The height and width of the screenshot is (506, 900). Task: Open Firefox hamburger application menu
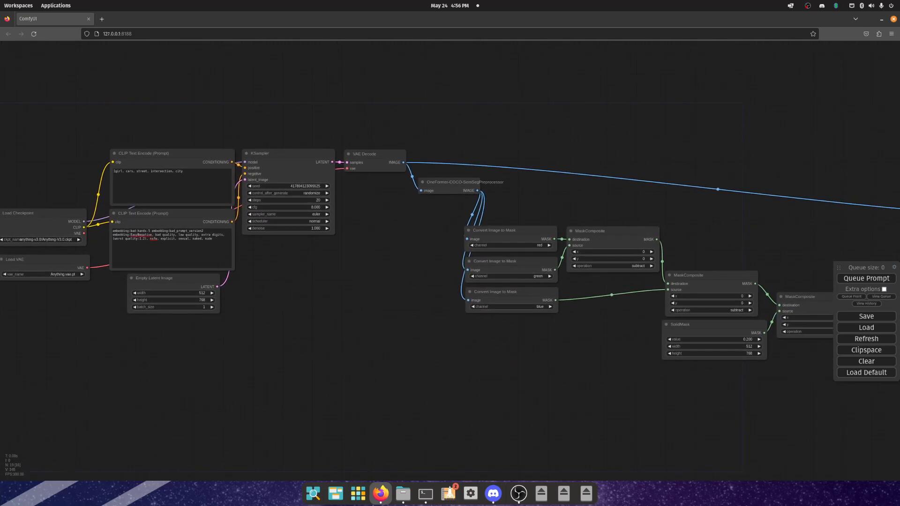[x=892, y=34]
